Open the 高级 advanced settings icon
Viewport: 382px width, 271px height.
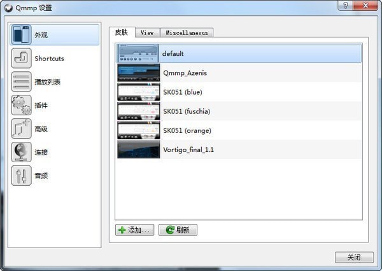tap(21, 129)
